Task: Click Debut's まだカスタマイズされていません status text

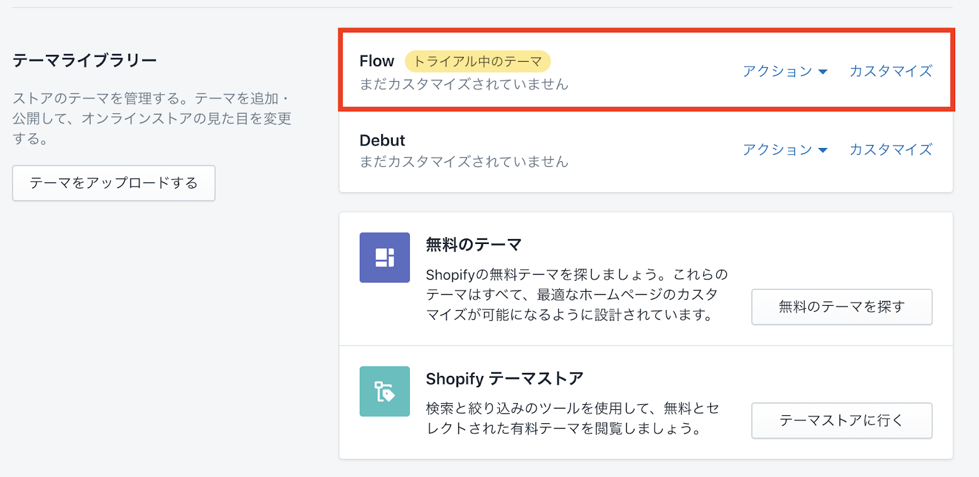Action: (x=464, y=162)
